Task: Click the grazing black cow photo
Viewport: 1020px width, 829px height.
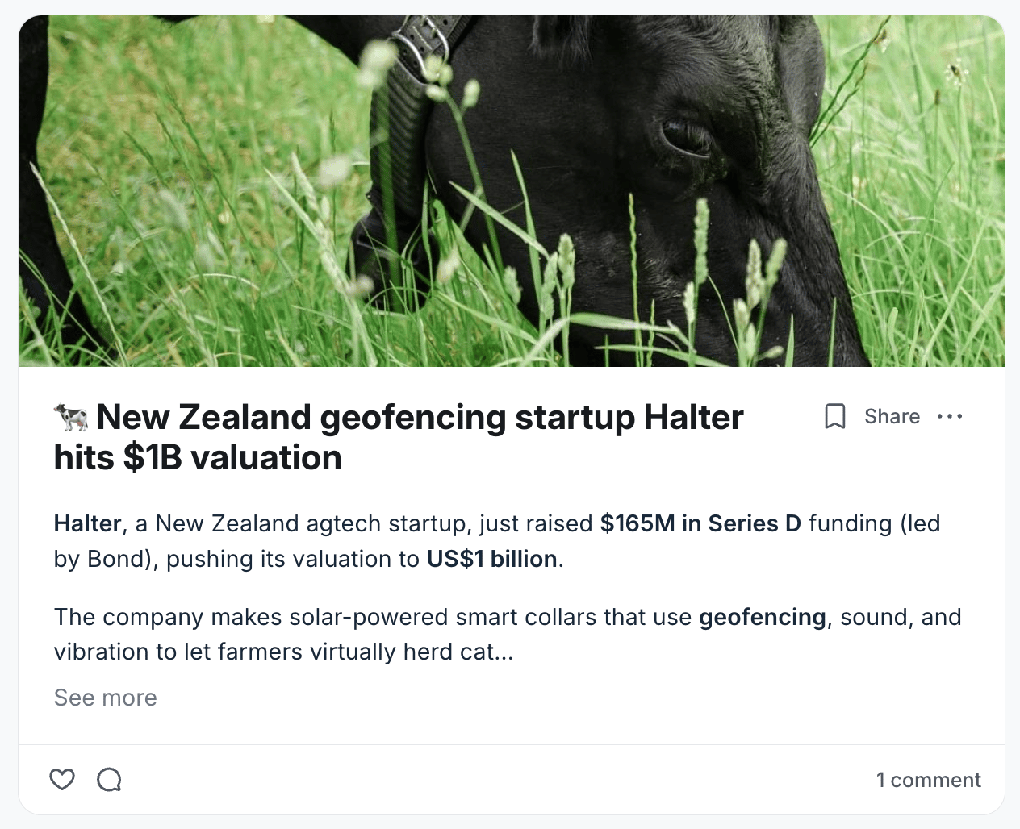Action: (x=512, y=191)
